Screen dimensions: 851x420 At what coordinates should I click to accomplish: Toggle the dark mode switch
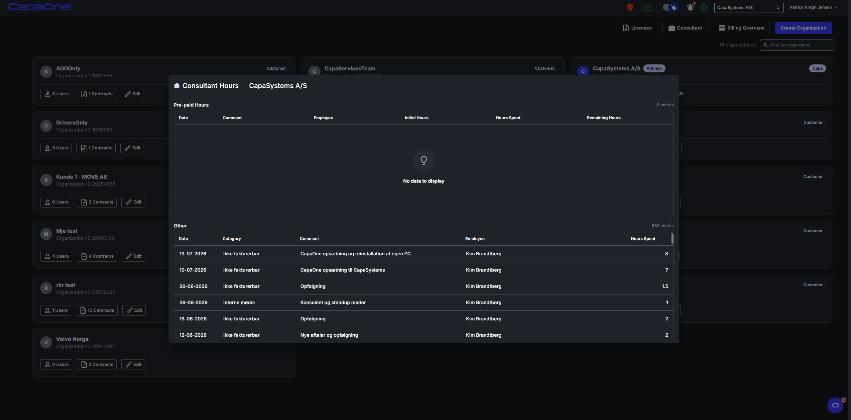[x=670, y=7]
